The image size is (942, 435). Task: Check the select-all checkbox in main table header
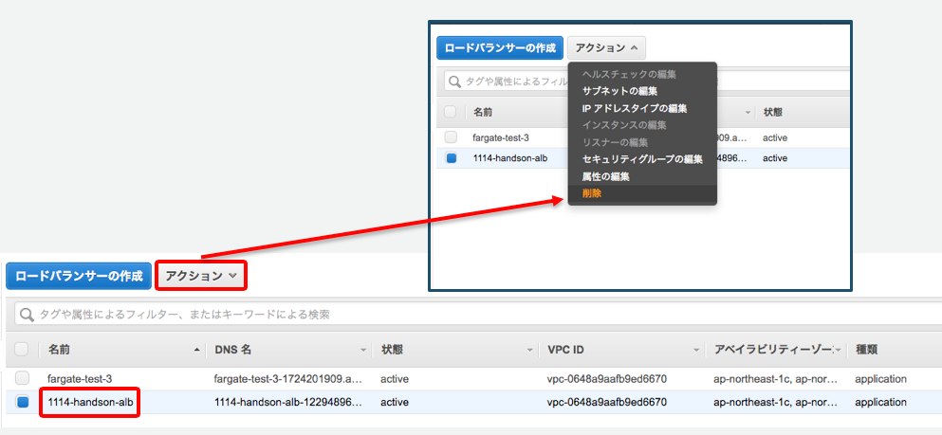point(21,349)
